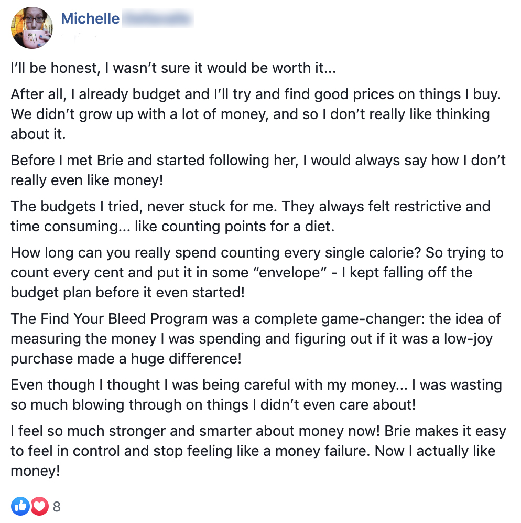Image resolution: width=521 pixels, height=523 pixels.
Task: Click the phrase "like counting points for a diet"
Action: point(234,227)
